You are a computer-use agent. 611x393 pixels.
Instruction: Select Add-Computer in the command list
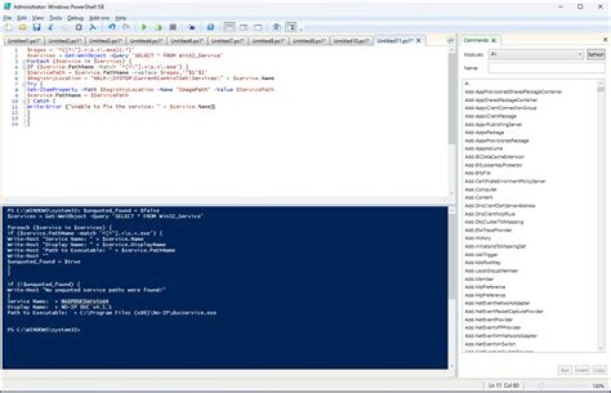481,189
